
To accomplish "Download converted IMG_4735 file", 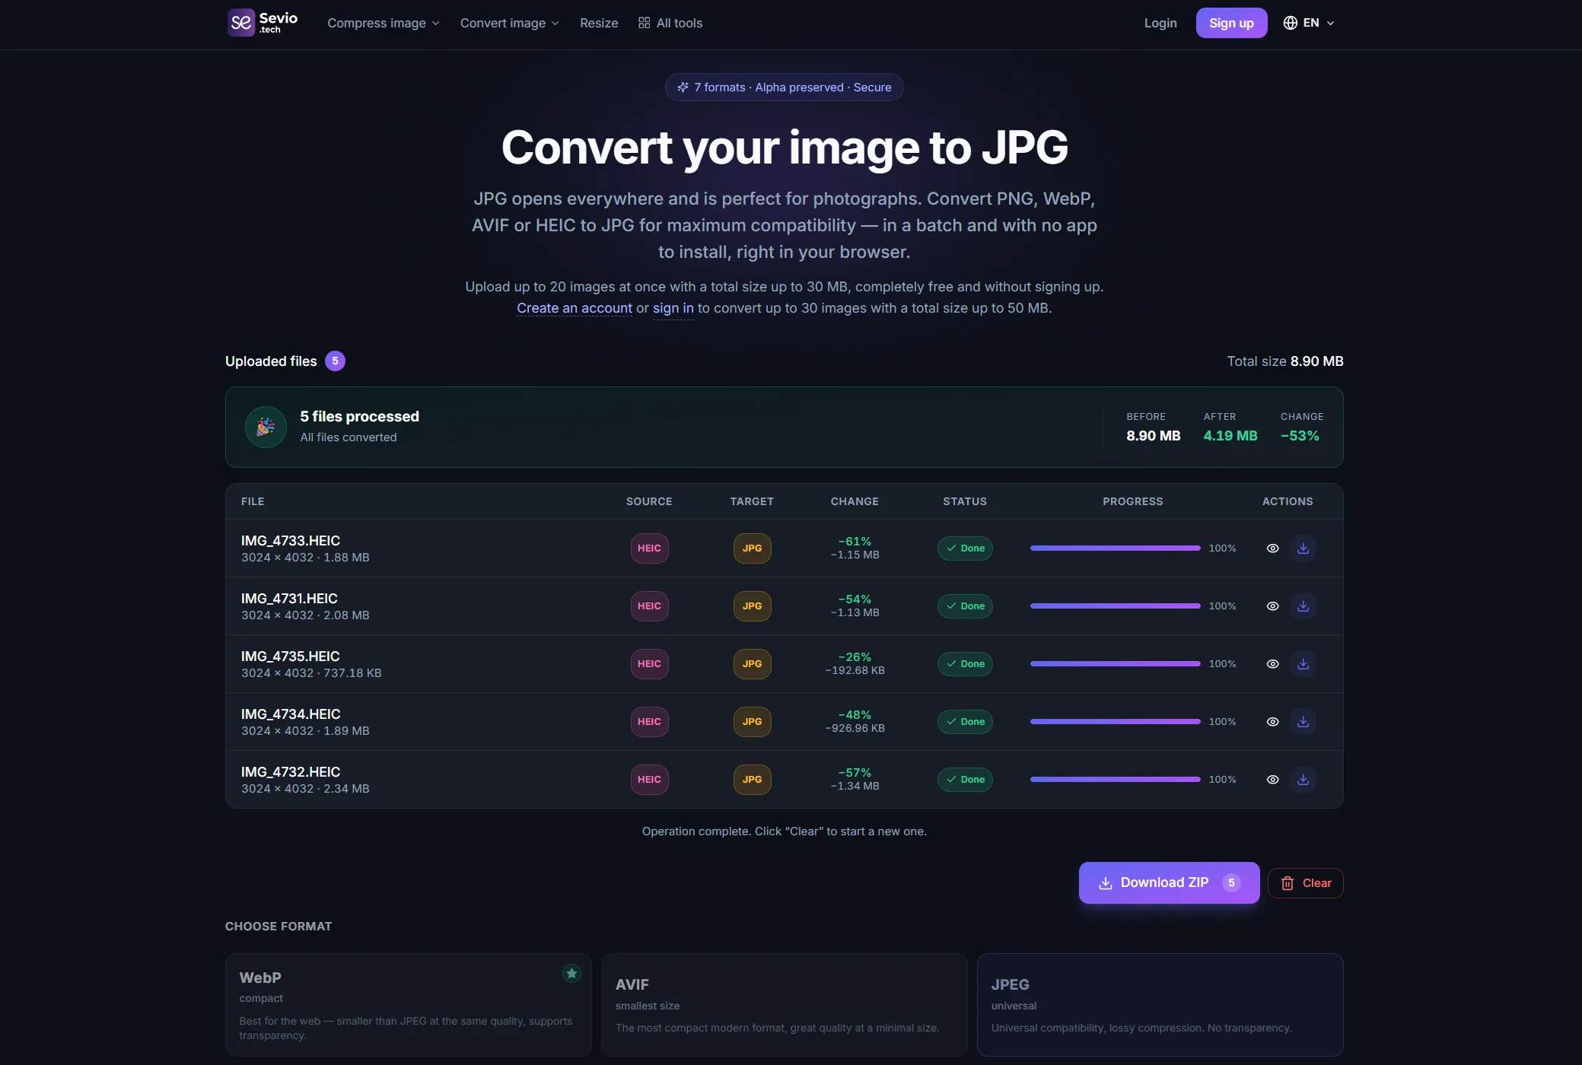I will pyautogui.click(x=1303, y=664).
